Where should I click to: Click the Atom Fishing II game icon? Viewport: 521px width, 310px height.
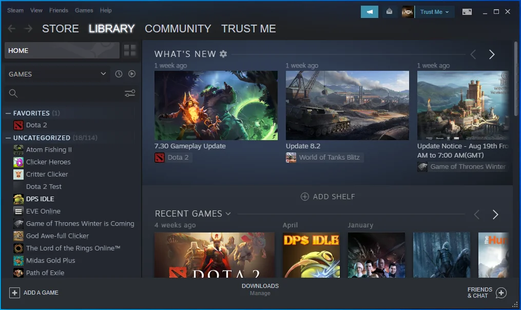[x=18, y=149]
